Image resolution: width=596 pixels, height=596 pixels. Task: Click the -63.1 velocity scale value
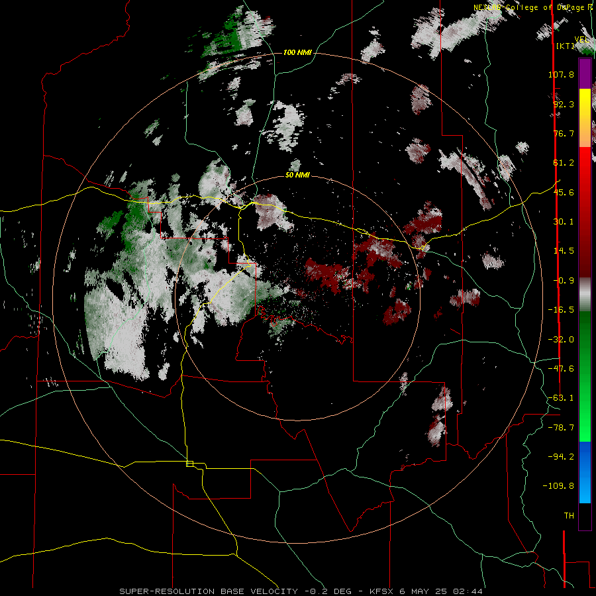click(561, 398)
